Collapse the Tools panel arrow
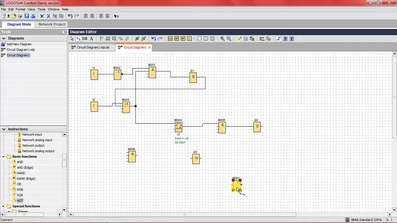Image resolution: width=397 pixels, height=223 pixels. click(63, 32)
